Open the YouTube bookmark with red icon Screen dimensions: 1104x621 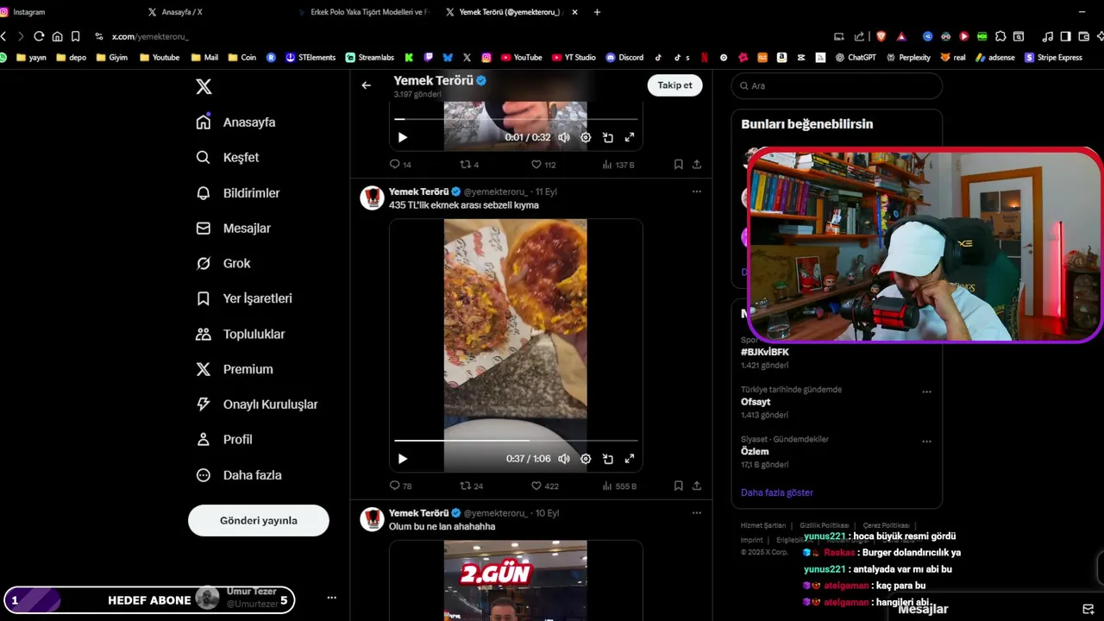pyautogui.click(x=521, y=58)
